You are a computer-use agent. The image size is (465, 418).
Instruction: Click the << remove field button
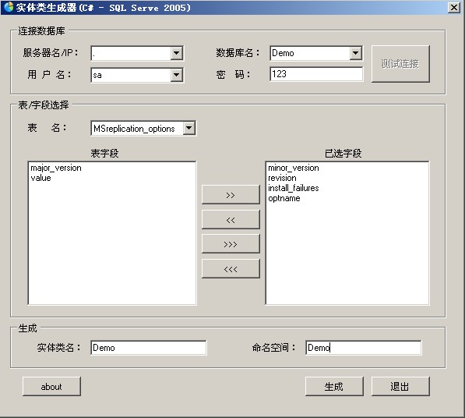coord(231,220)
